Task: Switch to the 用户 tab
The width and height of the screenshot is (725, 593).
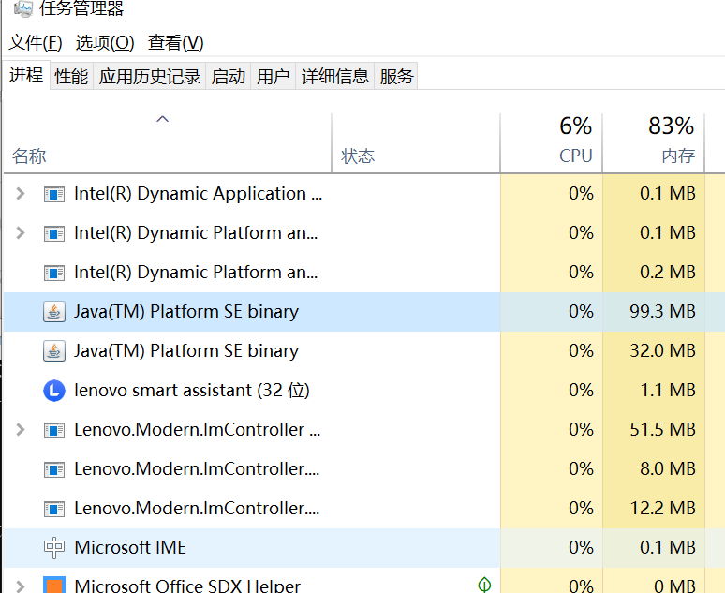Action: pyautogui.click(x=273, y=76)
